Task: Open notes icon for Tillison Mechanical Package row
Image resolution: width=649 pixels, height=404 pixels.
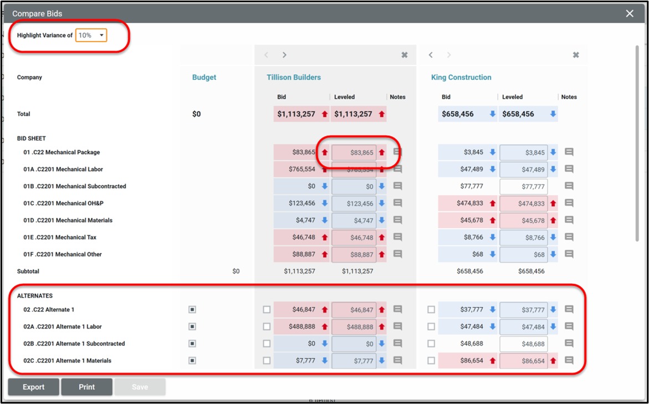Action: [x=397, y=152]
